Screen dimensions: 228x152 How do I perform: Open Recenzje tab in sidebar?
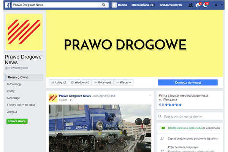pyautogui.click(x=13, y=98)
